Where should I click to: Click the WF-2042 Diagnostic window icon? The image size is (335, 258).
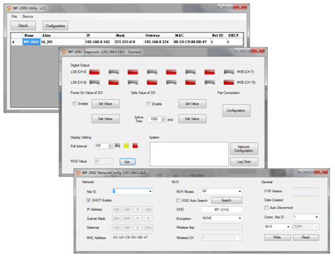[64, 52]
